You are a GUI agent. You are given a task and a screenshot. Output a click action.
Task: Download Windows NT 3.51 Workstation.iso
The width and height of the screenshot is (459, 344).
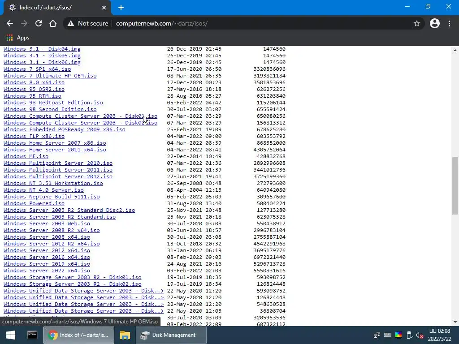point(53,183)
